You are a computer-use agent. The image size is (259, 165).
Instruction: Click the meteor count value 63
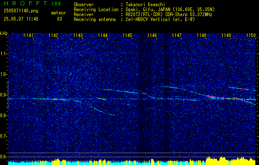[60, 19]
